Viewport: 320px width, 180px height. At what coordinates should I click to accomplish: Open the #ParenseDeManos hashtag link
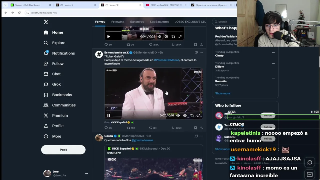point(166,60)
